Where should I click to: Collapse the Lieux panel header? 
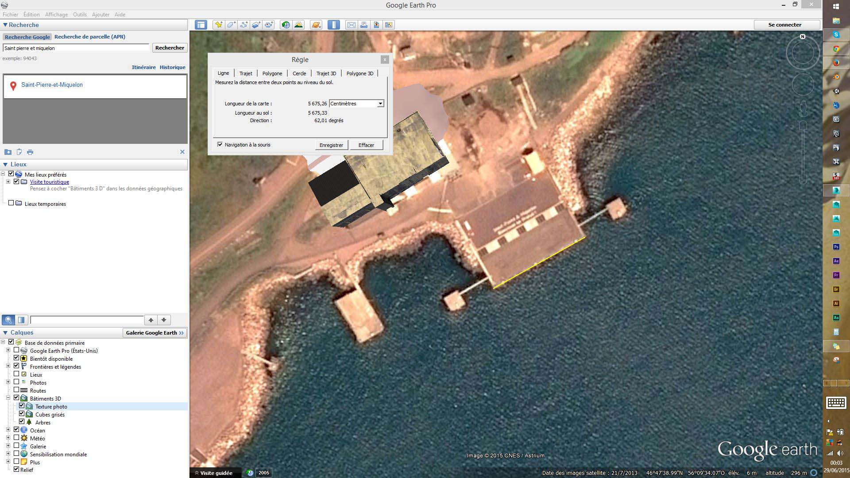5,164
